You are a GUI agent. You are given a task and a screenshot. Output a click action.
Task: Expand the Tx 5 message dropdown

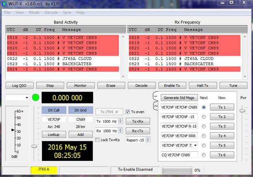[x=196, y=145]
